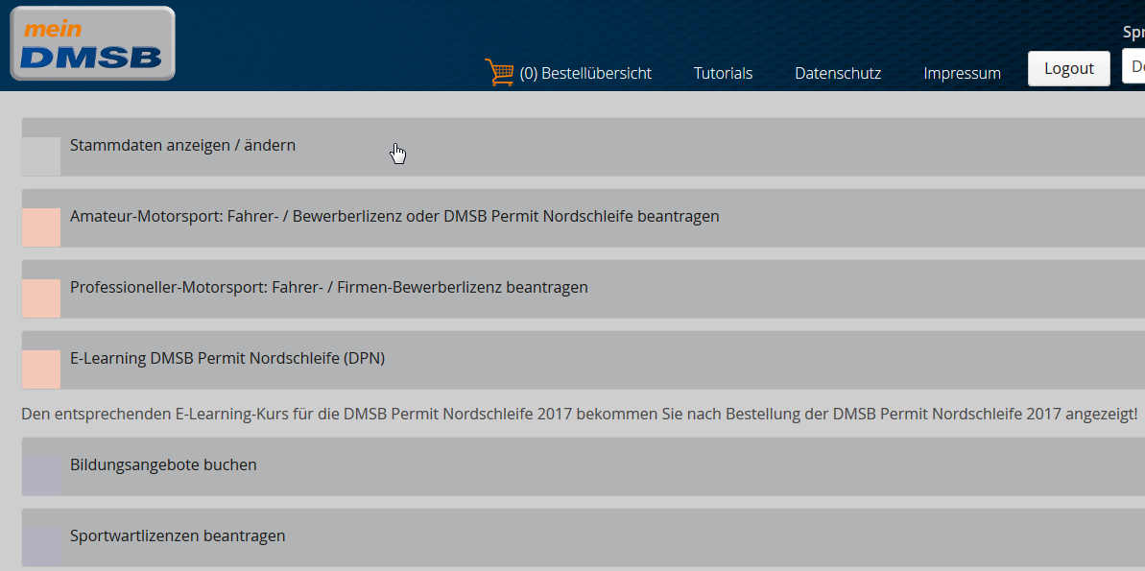Open the Tutorials menu item
This screenshot has width=1145, height=571.
[723, 73]
